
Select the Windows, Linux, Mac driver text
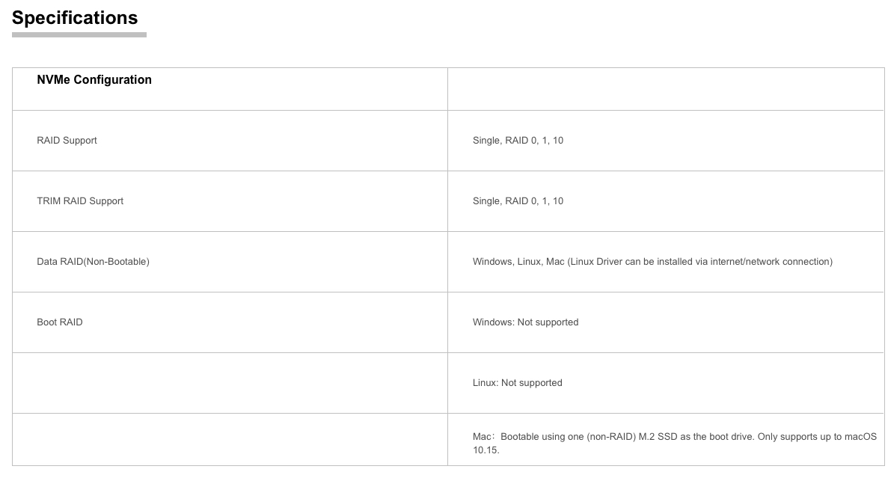[x=652, y=261]
